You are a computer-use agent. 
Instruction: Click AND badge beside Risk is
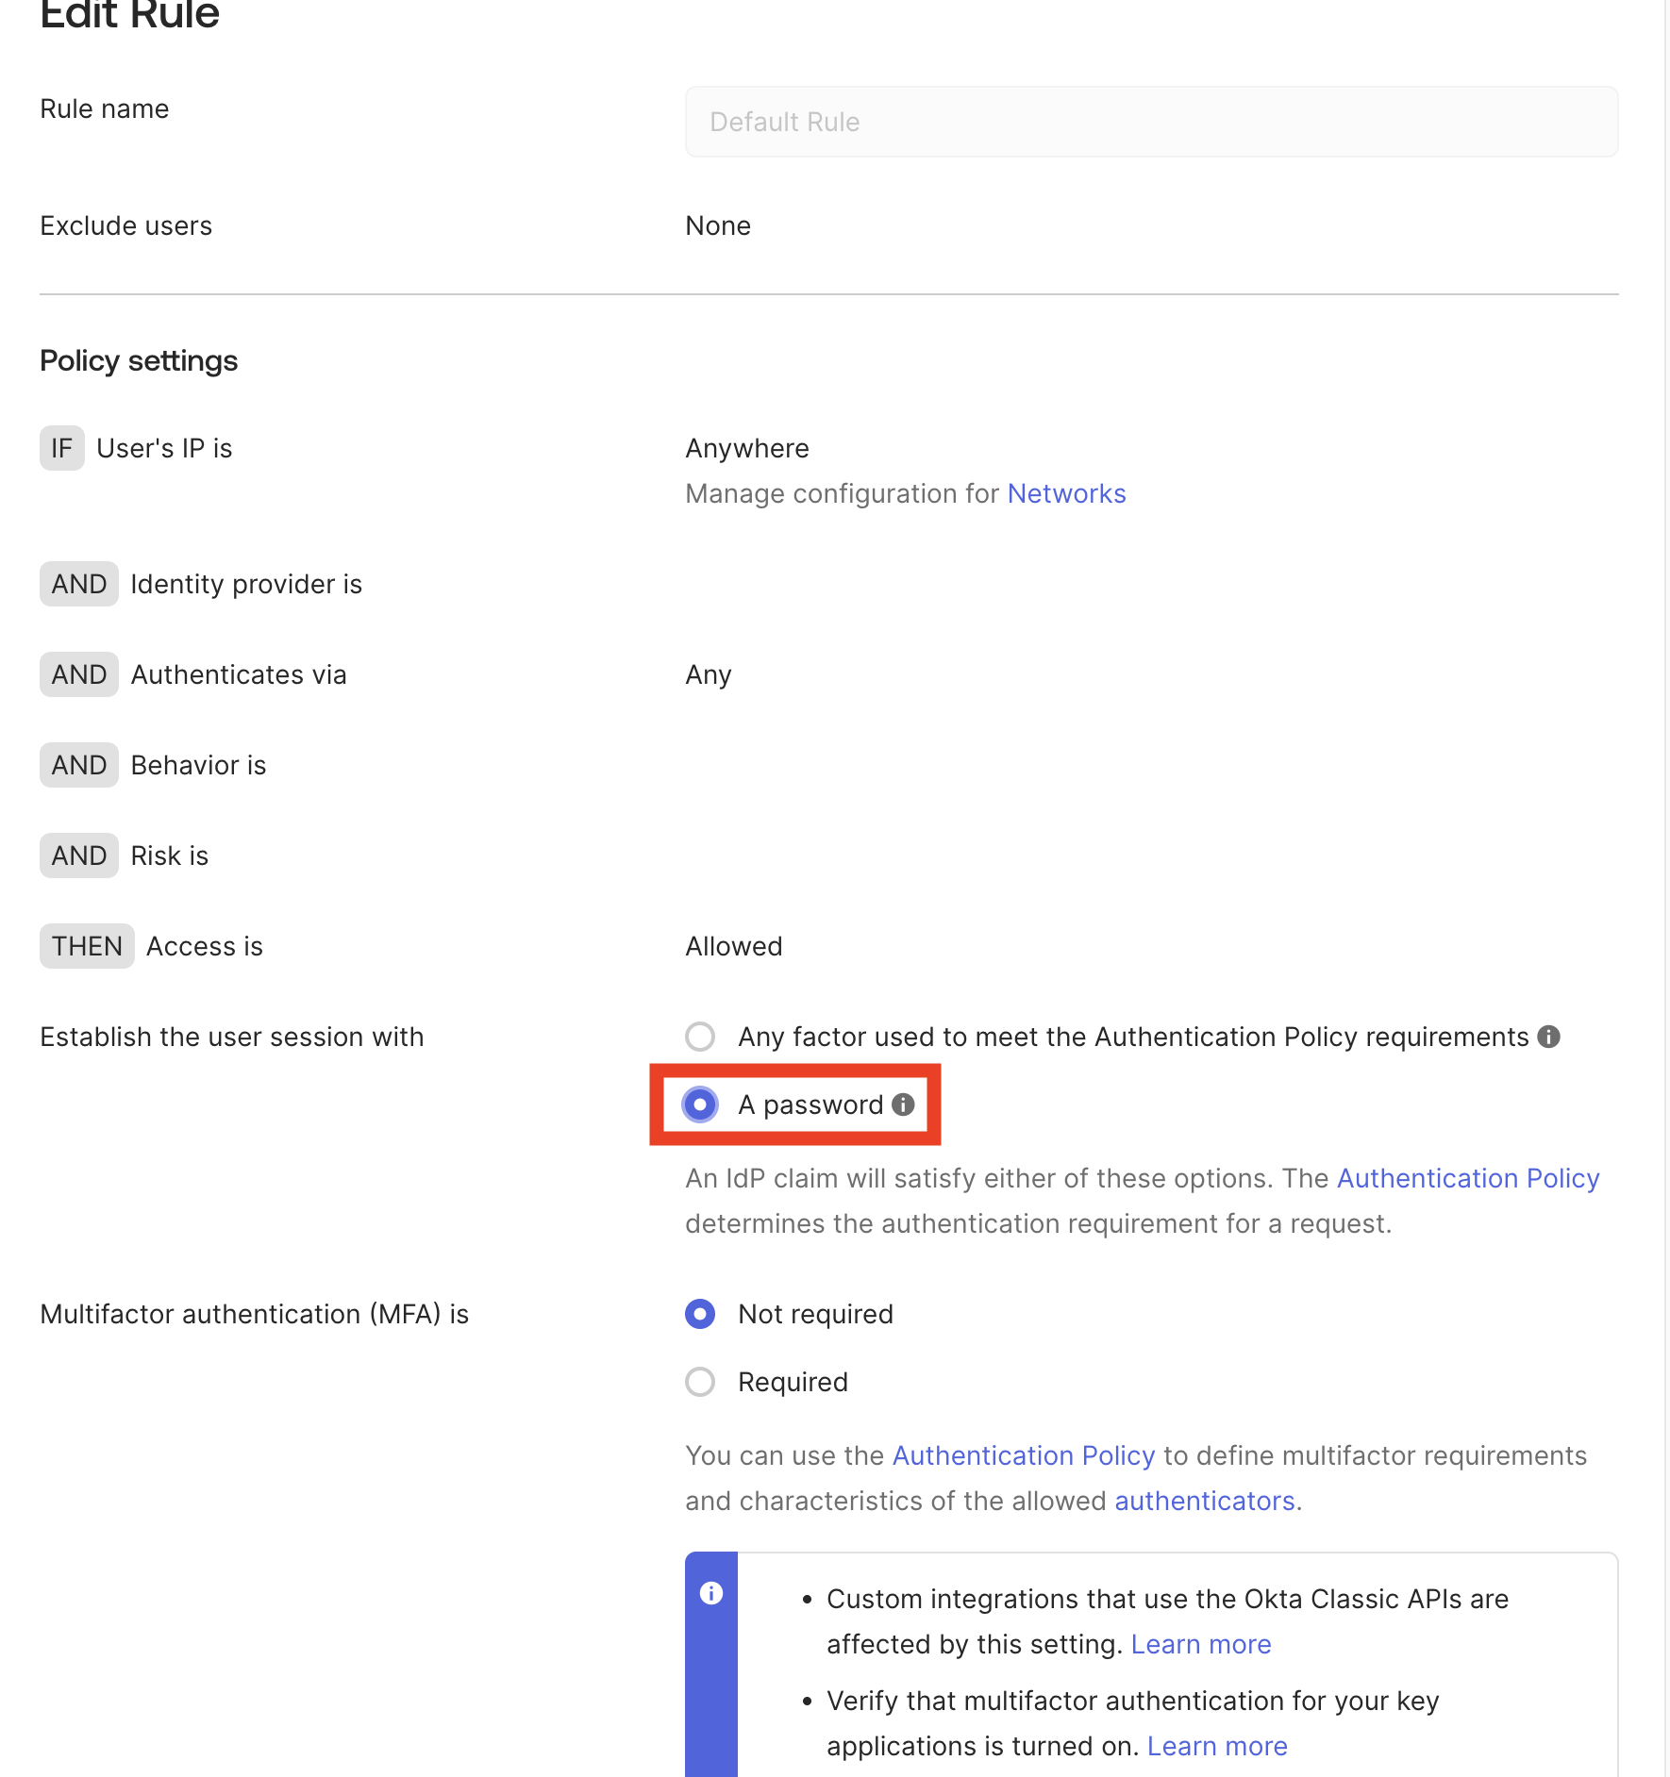[79, 855]
